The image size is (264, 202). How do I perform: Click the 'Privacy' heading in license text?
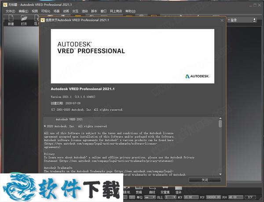pyautogui.click(x=49, y=154)
